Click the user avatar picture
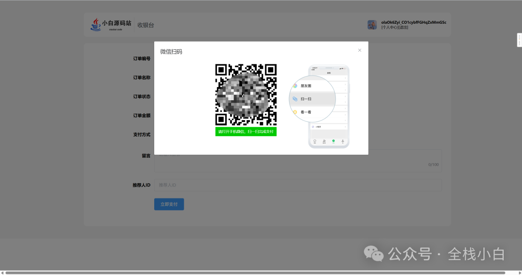 [372, 25]
